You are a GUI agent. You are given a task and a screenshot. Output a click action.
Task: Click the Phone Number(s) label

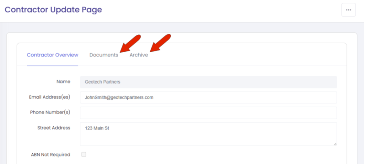click(50, 112)
